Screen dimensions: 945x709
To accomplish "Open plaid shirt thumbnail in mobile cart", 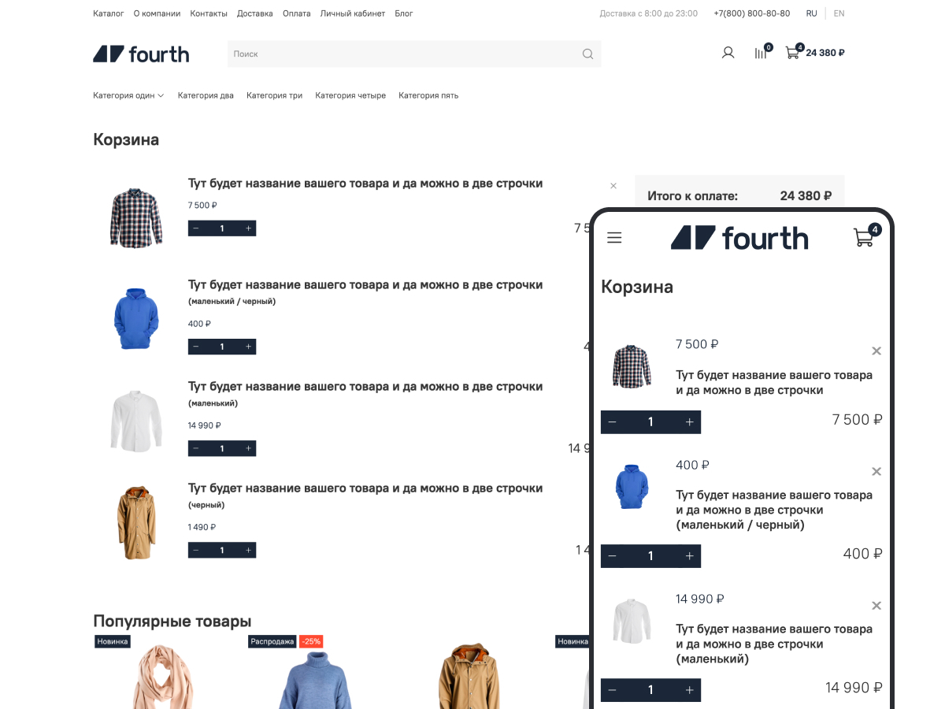I will pyautogui.click(x=632, y=366).
